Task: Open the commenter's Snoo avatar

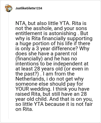Action: click(x=9, y=8)
